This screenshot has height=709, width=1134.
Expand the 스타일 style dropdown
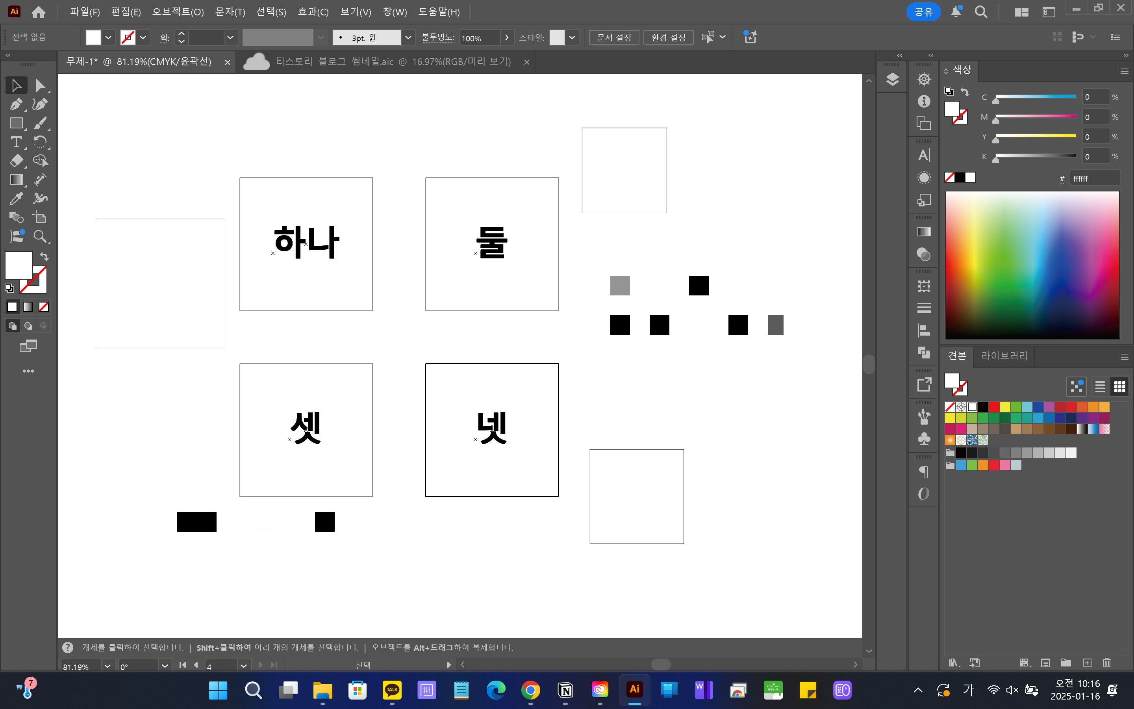coord(572,37)
